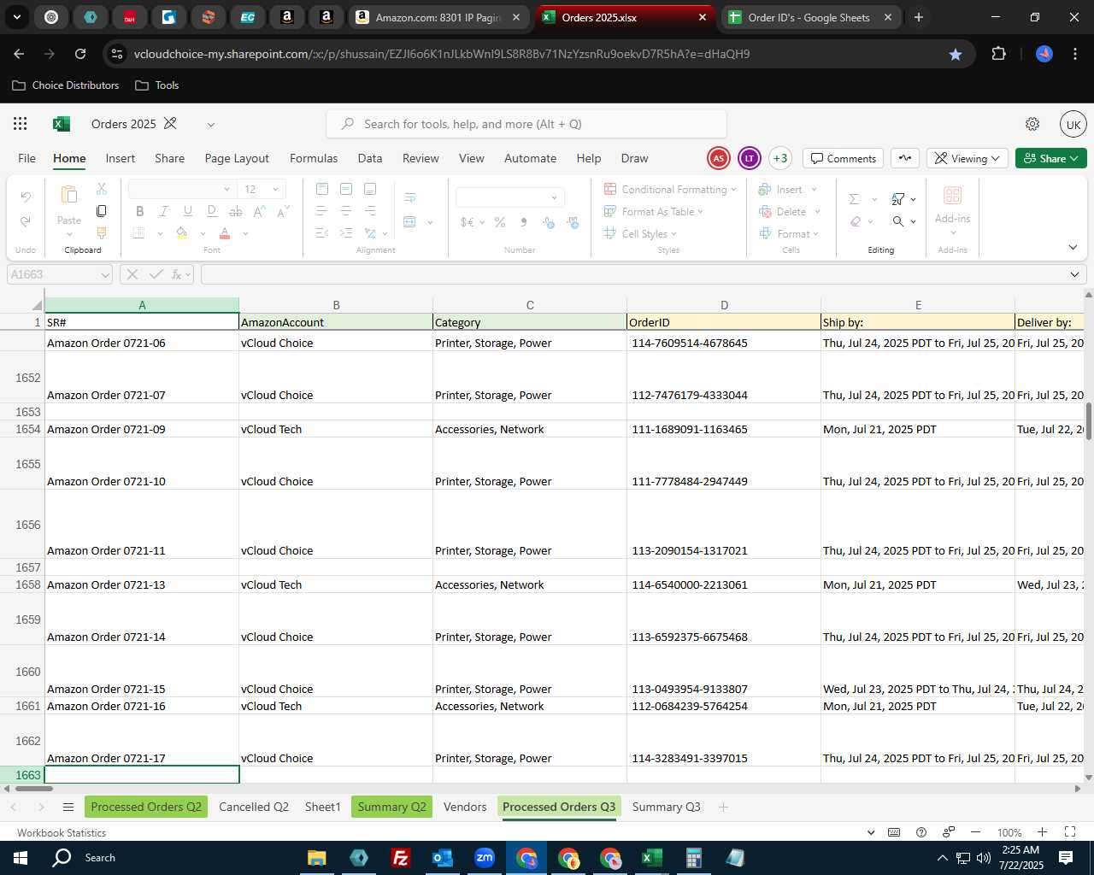Collapse the ribbon with the chevron
The width and height of the screenshot is (1094, 875).
click(1073, 247)
